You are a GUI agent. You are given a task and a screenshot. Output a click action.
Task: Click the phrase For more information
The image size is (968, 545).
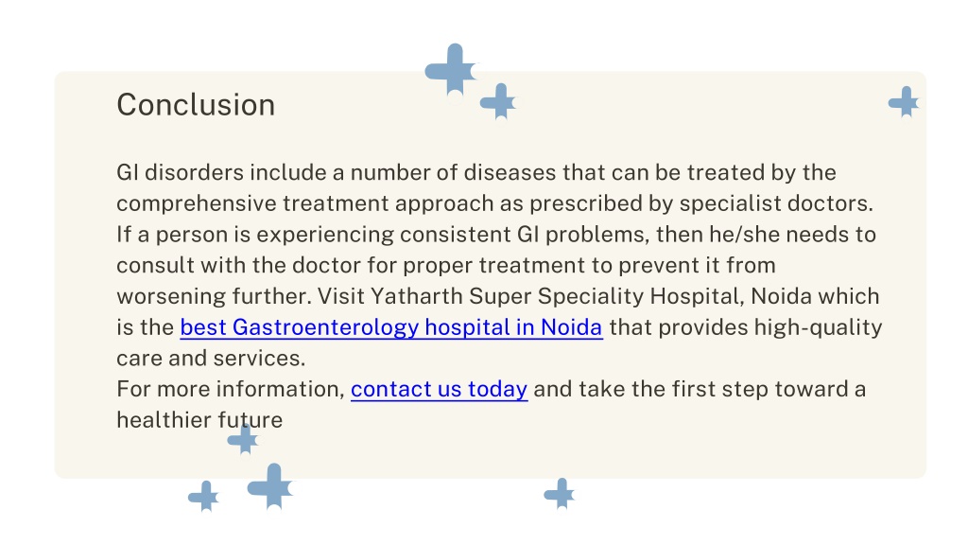230,389
